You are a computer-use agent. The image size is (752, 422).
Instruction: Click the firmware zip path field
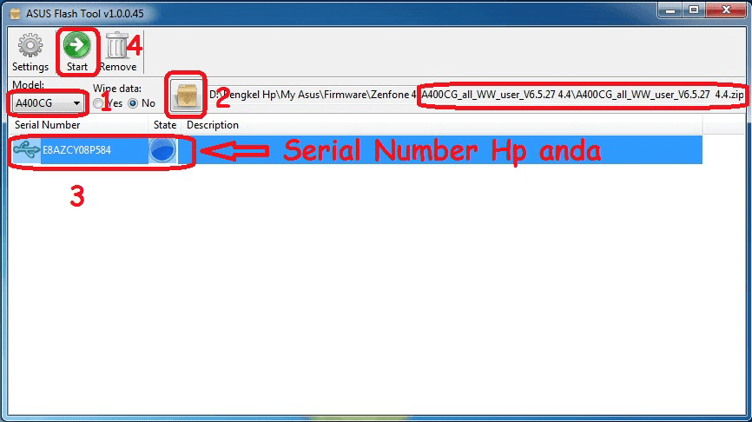tap(476, 95)
